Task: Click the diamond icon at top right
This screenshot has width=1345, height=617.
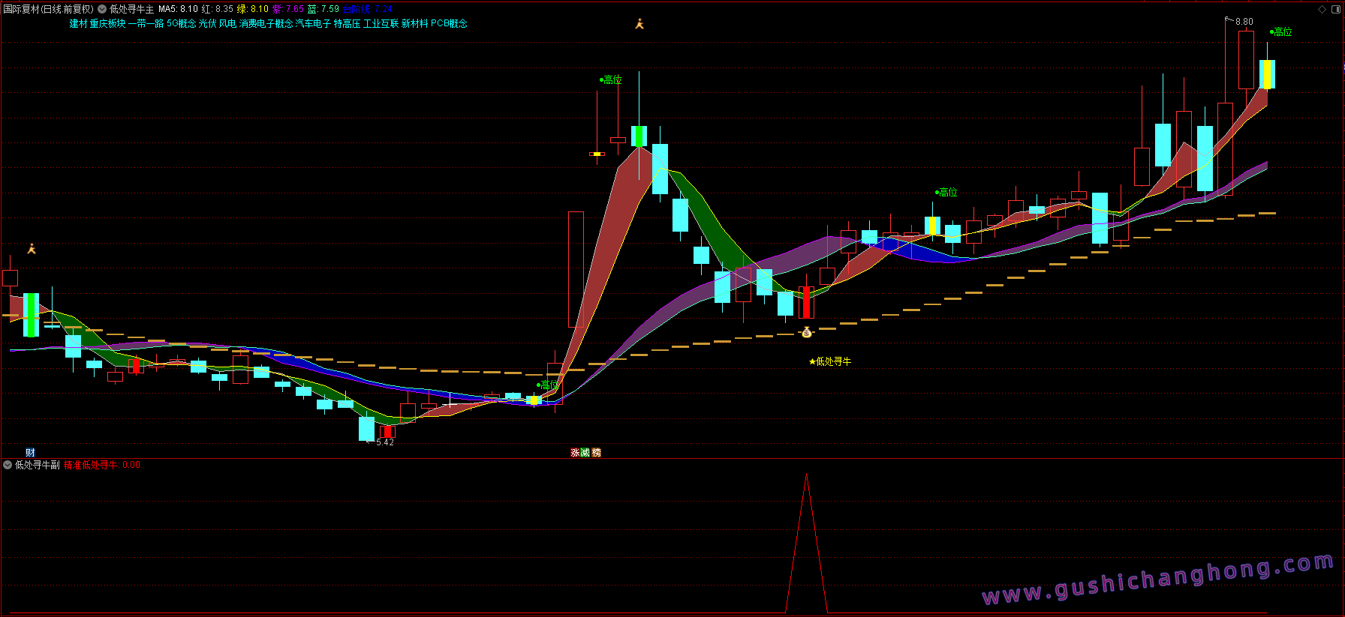Action: (1322, 9)
